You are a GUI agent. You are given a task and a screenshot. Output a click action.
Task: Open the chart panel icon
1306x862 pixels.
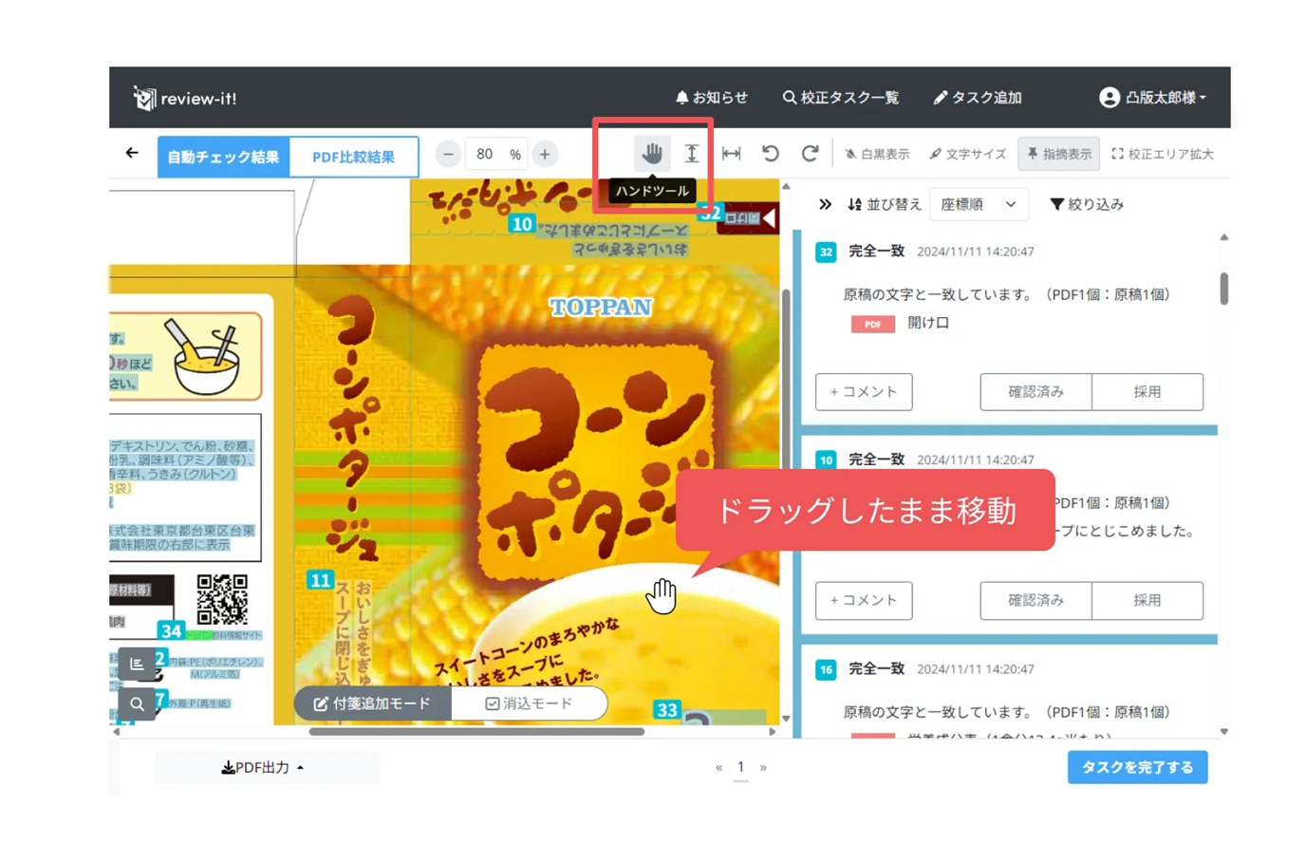137,664
